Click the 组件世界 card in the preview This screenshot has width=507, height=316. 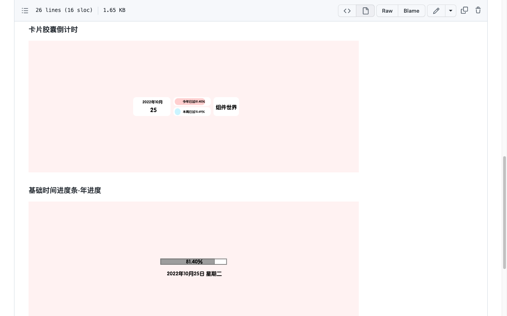226,107
